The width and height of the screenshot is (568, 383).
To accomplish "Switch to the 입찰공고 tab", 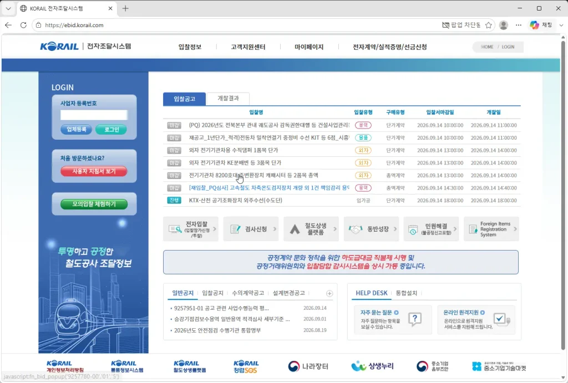I will (184, 99).
